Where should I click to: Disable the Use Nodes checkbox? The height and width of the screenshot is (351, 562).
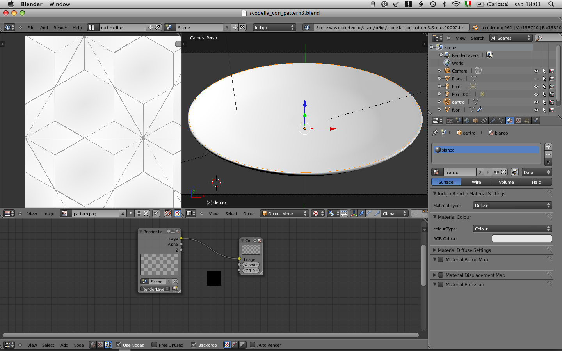tap(119, 345)
